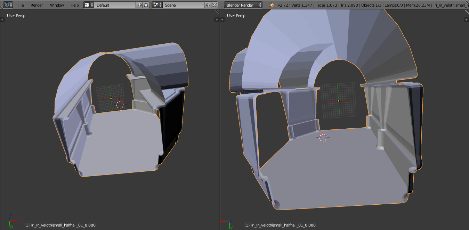Expand the left viewport properties region plus
469x230 pixels.
217,19
